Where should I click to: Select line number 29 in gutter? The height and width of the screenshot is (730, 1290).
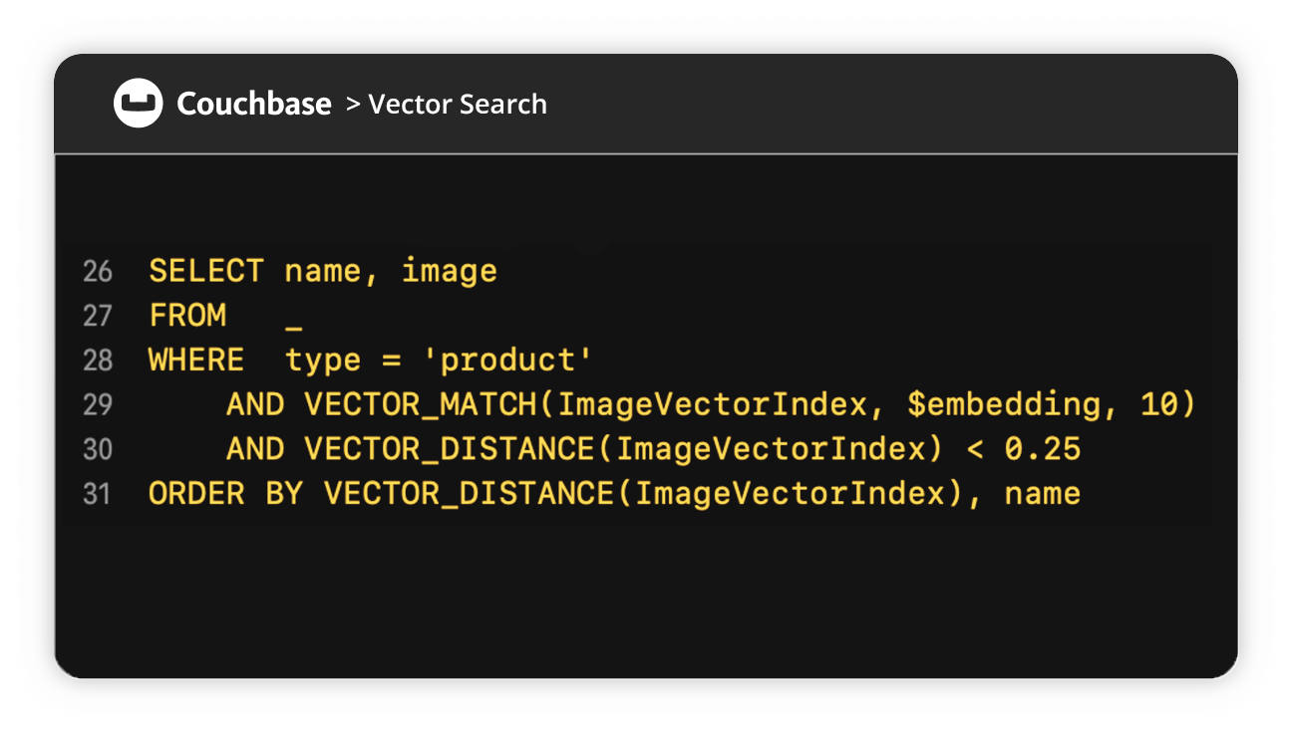click(x=98, y=405)
